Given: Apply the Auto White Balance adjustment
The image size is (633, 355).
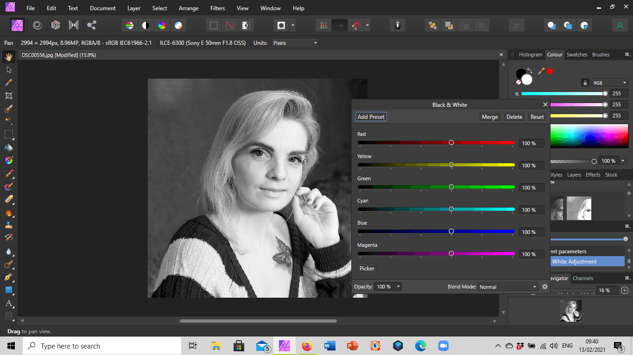Looking at the screenshot, I should (178, 25).
